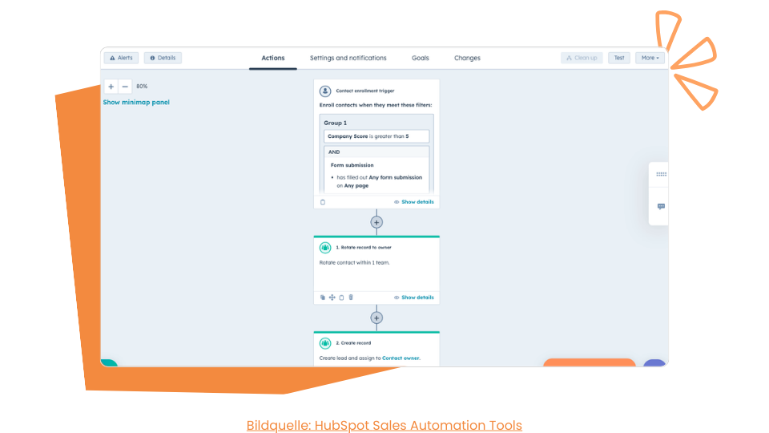This screenshot has height=433, width=769.
Task: Open the workflow Details panel
Action: tap(163, 58)
